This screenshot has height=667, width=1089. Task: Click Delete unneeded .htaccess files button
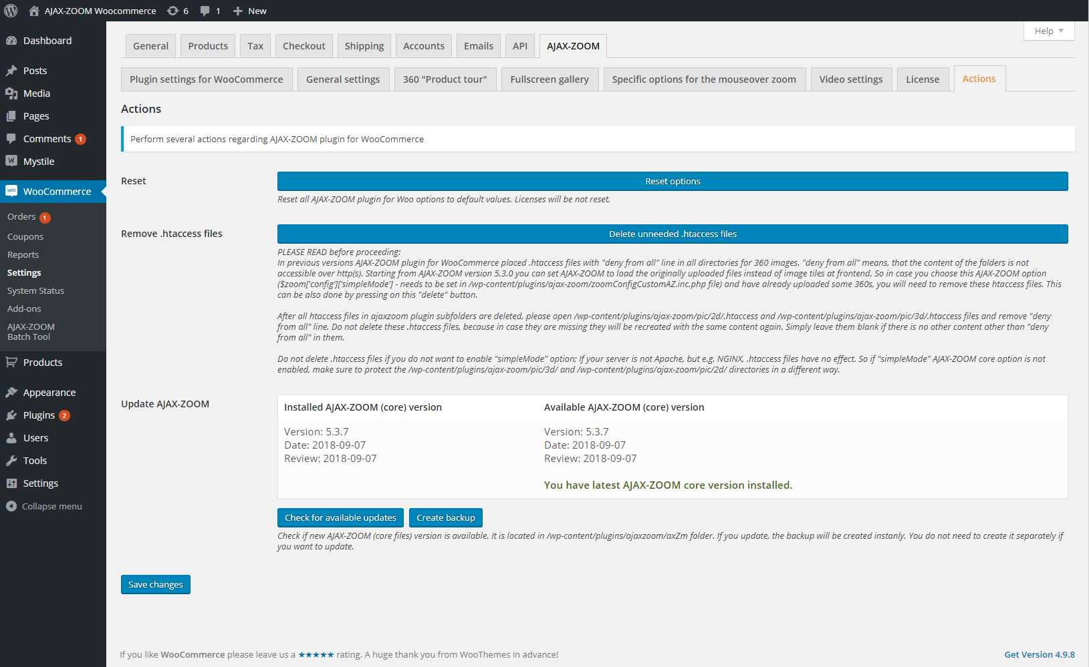[673, 234]
